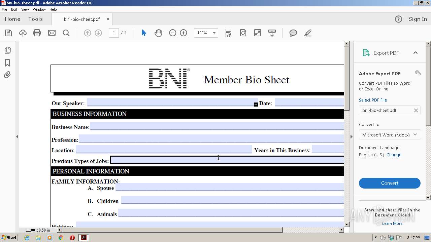Open the find text magnifier tool
Viewport: 431px width, 242px height.
pyautogui.click(x=66, y=33)
